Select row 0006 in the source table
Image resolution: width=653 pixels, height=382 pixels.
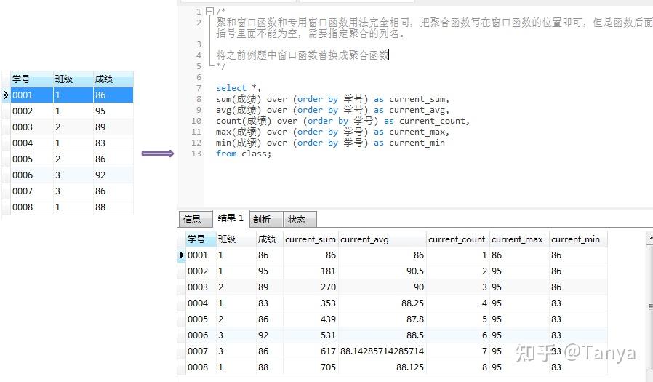click(x=68, y=175)
